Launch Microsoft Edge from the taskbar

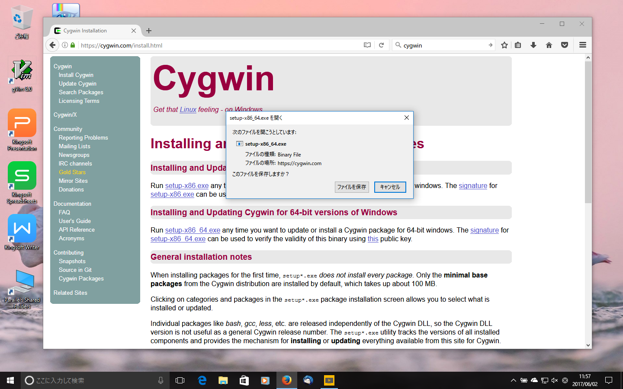pos(202,380)
